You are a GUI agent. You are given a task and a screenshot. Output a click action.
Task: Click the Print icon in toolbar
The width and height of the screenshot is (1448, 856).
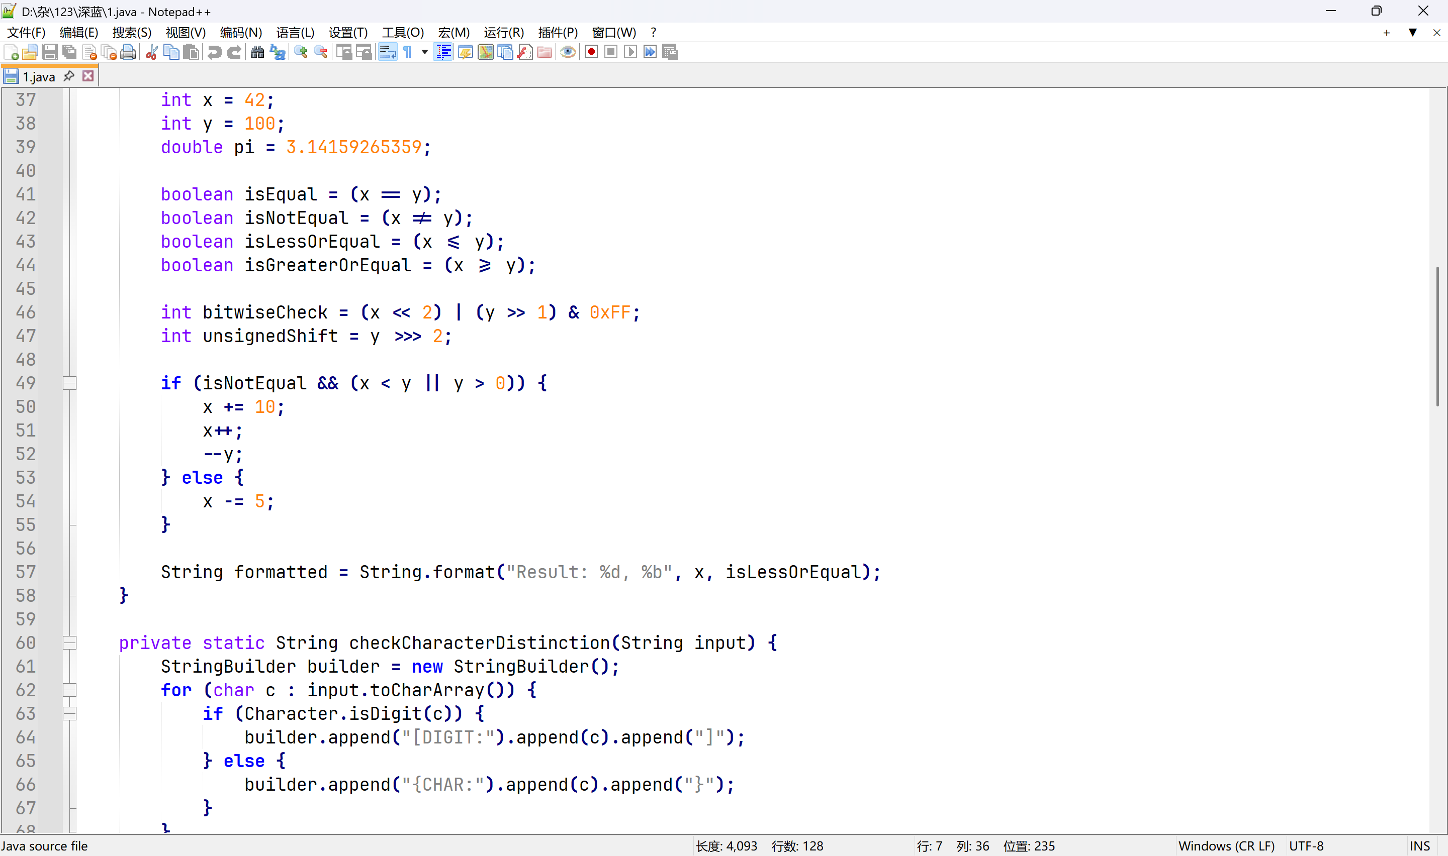pyautogui.click(x=129, y=52)
